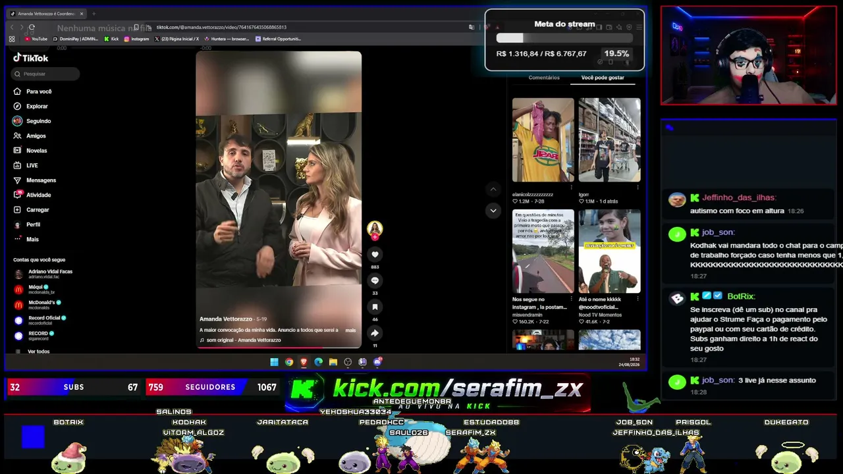Screen dimensions: 843x474
Task: Open the YouTube bookmark
Action: coord(36,39)
